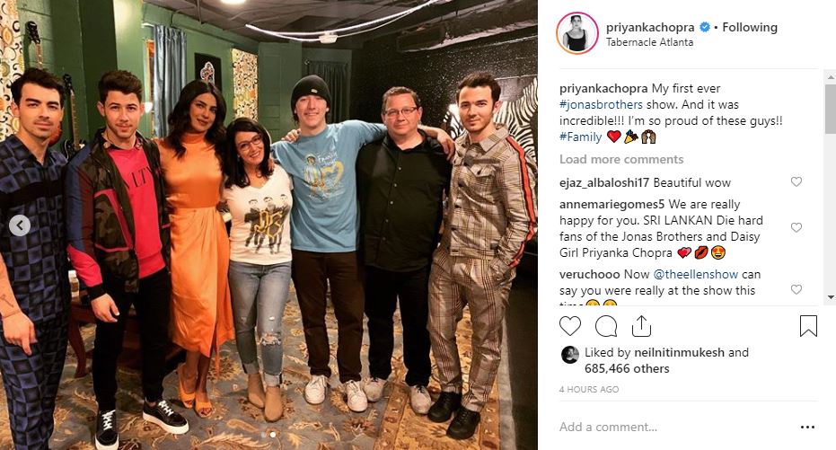Like veruchooo's comment heart

click(x=796, y=289)
